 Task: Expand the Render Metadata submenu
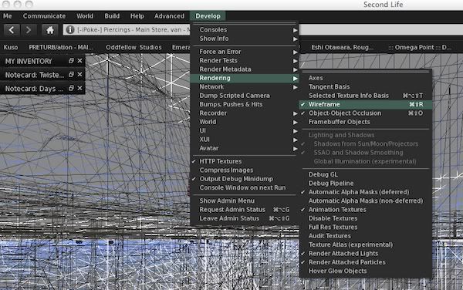point(245,69)
